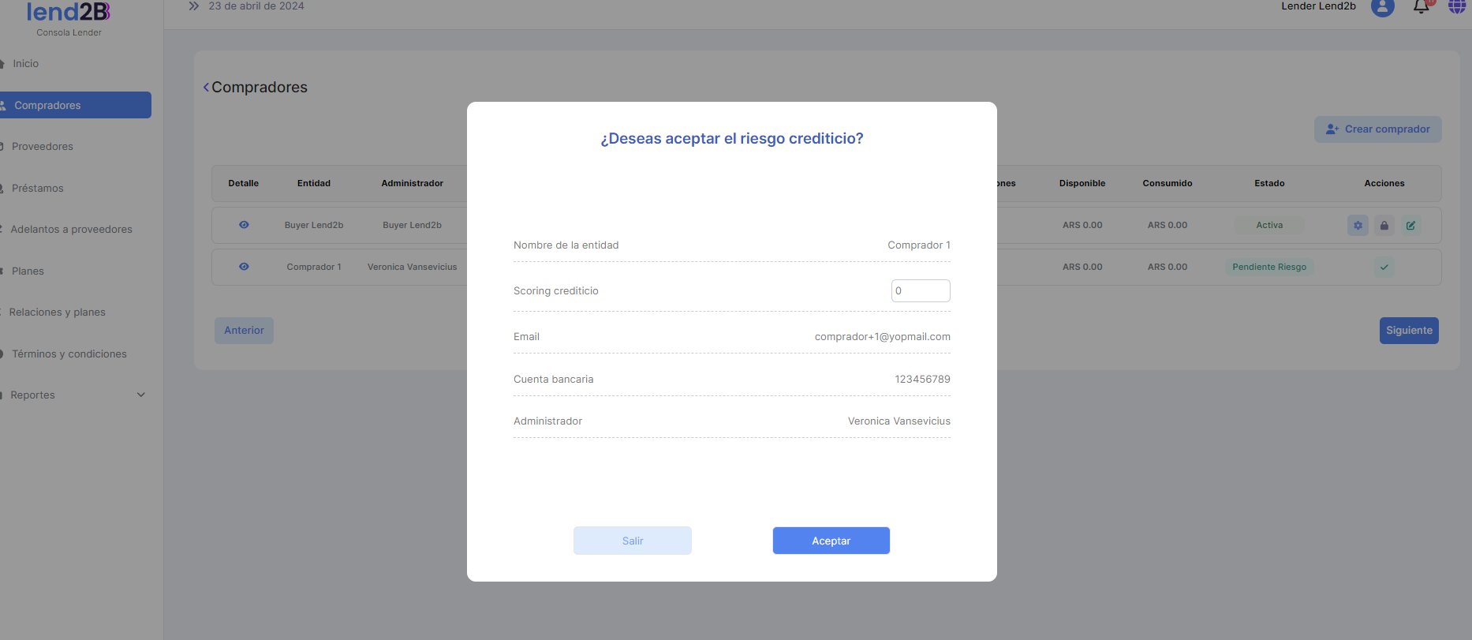Go back using Compradores chevron arrow
1472x640 pixels.
click(207, 88)
